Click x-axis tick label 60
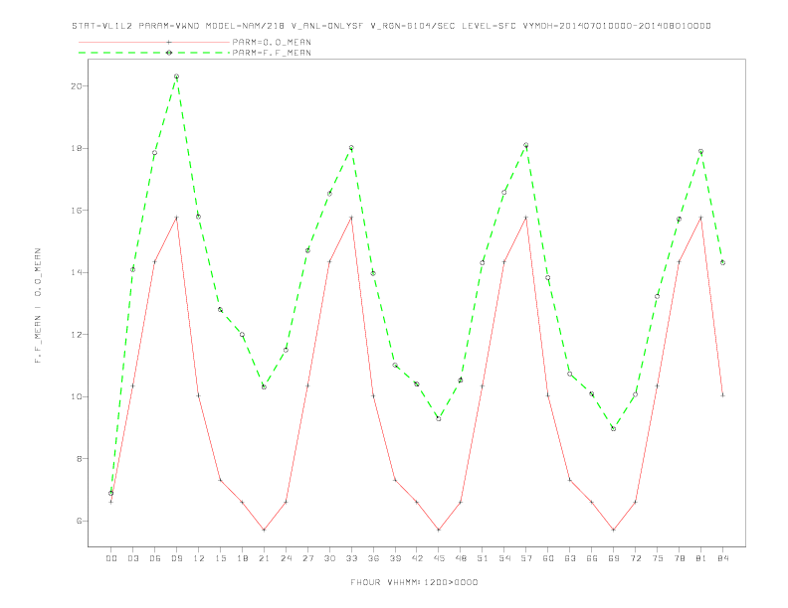Image resolution: width=788 pixels, height=608 pixels. (x=548, y=558)
